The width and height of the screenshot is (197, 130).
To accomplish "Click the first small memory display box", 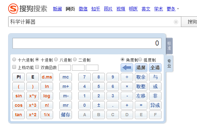I will tap(64, 68).
